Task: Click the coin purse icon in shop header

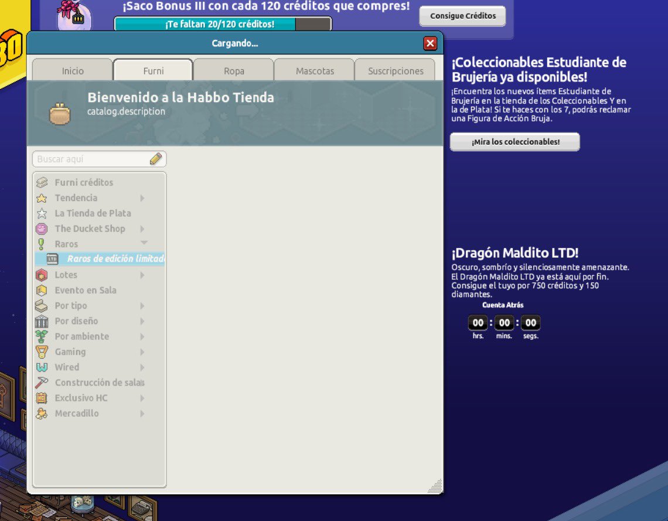Action: (x=60, y=114)
